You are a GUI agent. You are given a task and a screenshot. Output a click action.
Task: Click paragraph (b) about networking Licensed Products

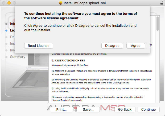[101, 81]
